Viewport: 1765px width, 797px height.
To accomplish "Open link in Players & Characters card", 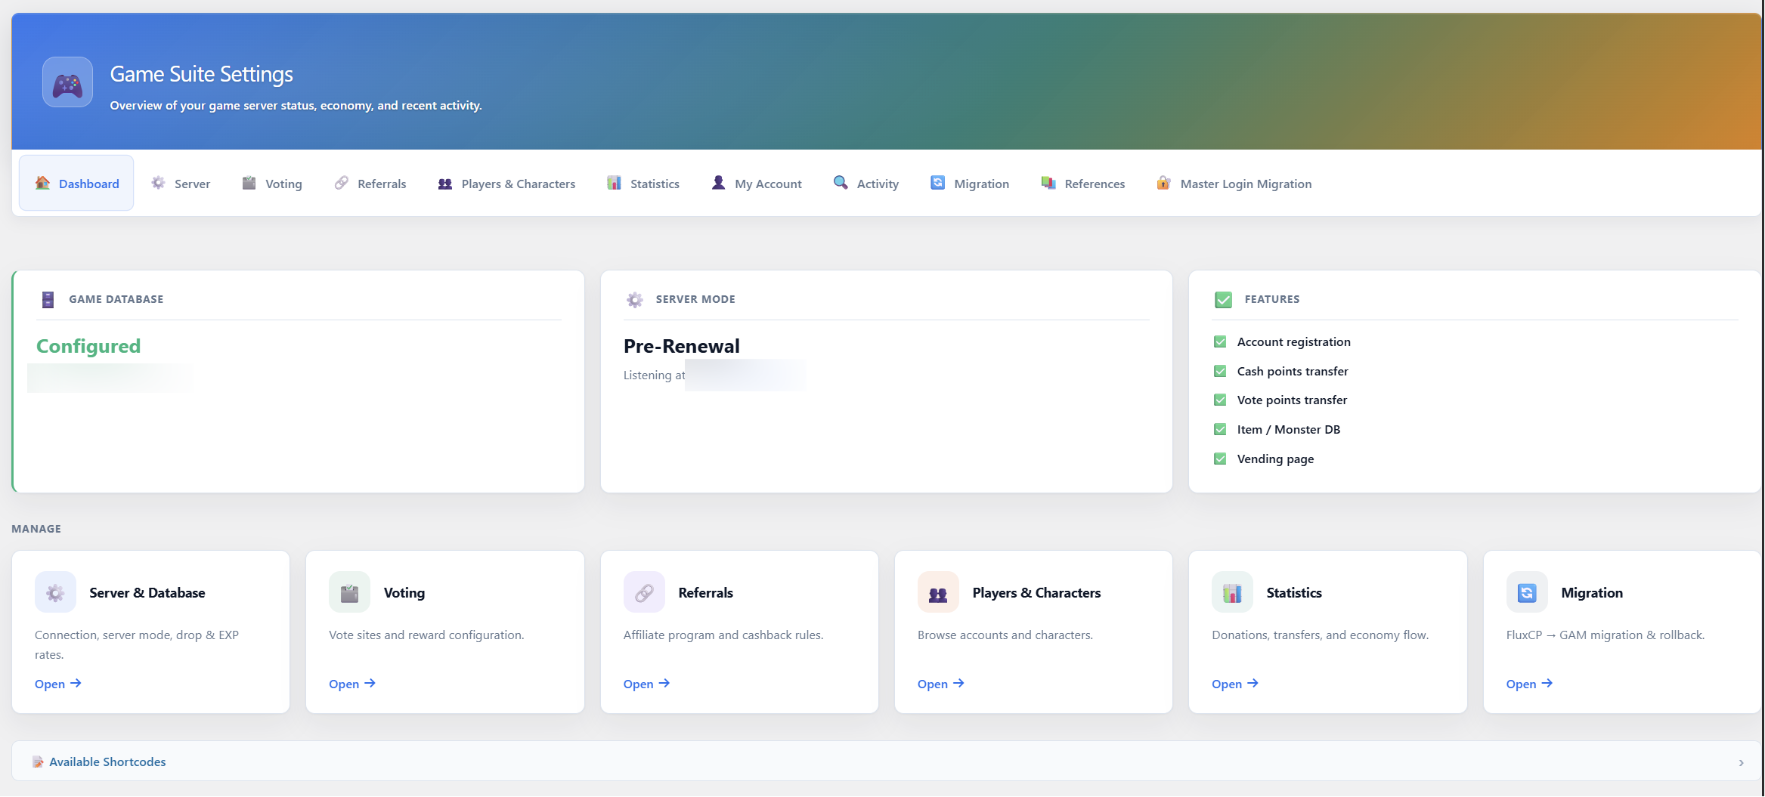I will tap(940, 684).
